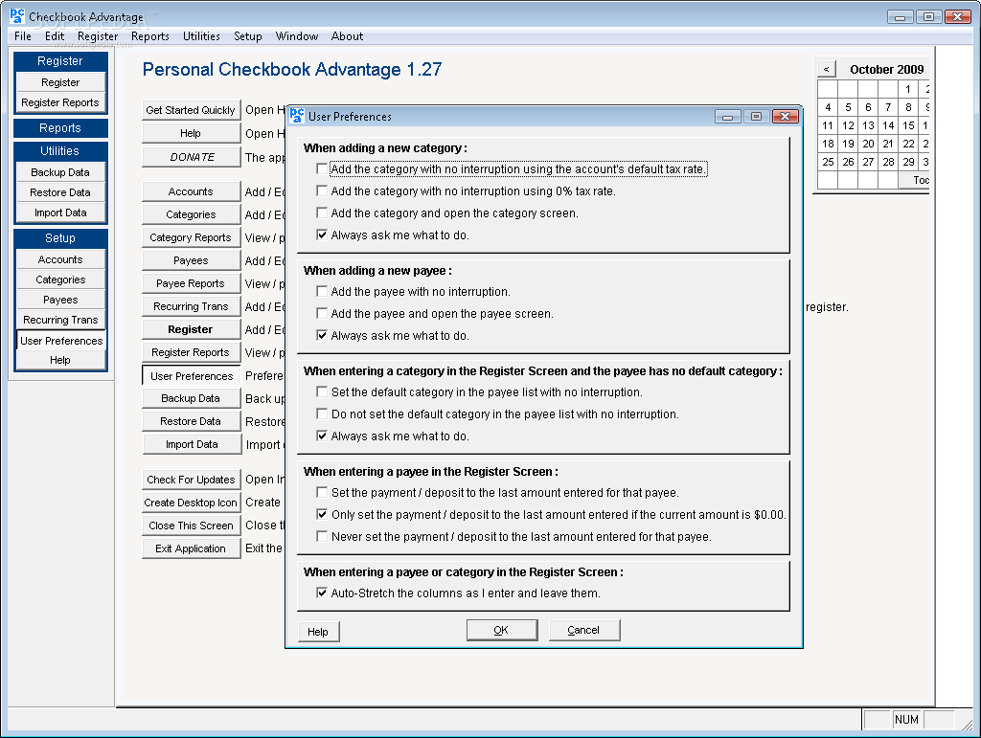Click Create Desktop Icon button

click(191, 503)
